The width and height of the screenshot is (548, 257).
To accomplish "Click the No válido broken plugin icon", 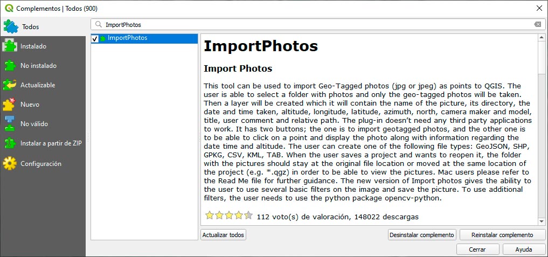I will coord(10,124).
